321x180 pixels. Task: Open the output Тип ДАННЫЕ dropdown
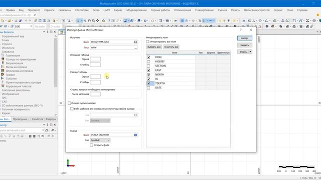[100, 140]
